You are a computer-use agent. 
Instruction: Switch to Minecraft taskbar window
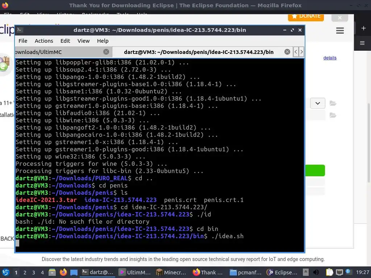[x=171, y=272]
